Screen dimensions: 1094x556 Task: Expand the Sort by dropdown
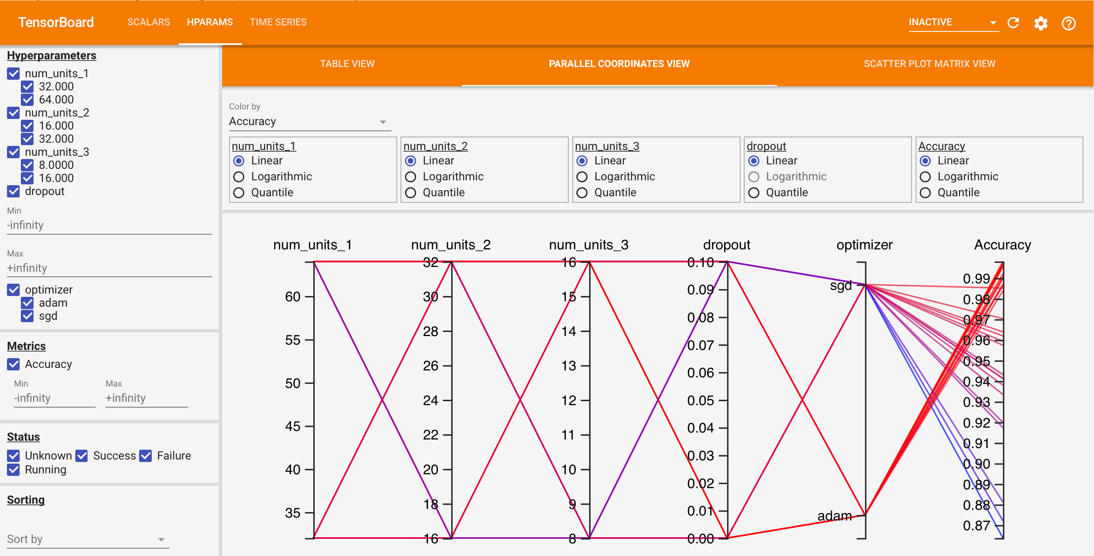88,539
